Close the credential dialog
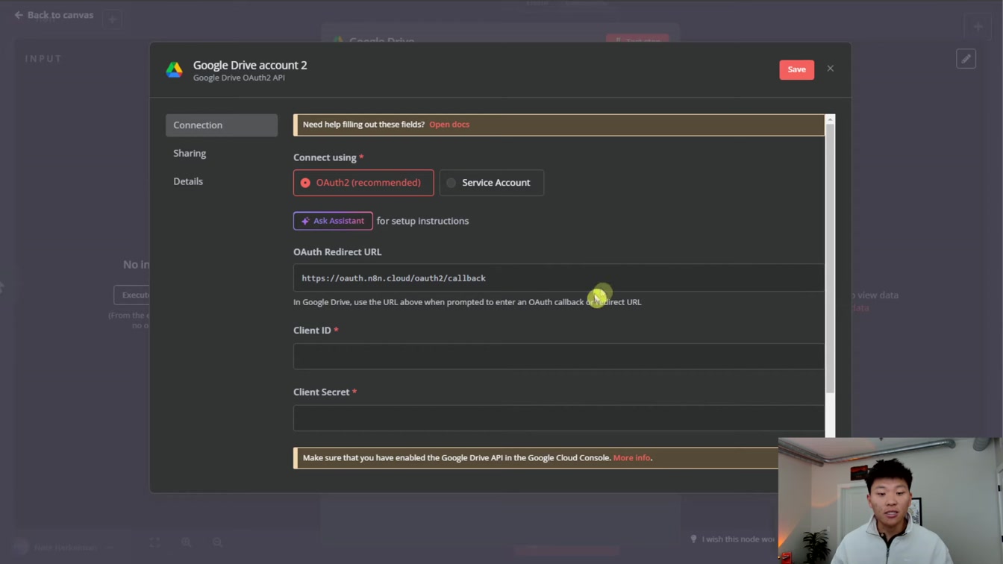Viewport: 1003px width, 564px height. point(830,69)
